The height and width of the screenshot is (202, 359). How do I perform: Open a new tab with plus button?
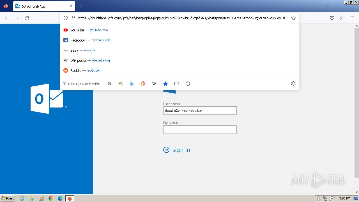pos(81,6)
